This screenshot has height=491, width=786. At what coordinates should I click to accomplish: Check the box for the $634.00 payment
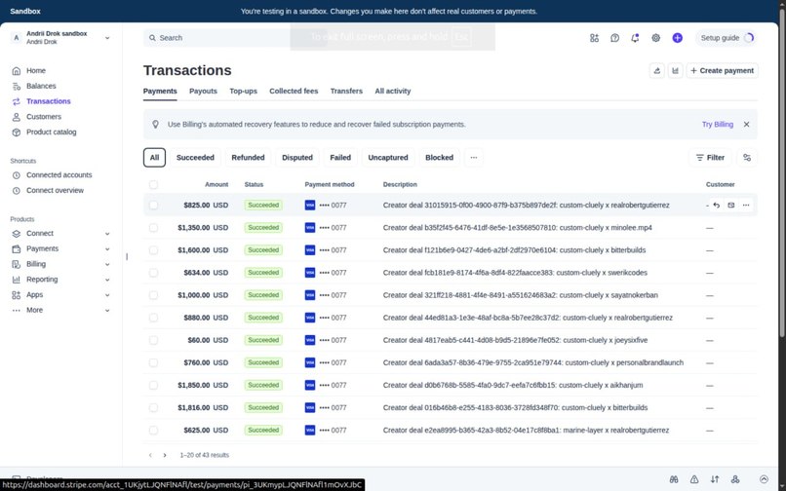coord(153,273)
